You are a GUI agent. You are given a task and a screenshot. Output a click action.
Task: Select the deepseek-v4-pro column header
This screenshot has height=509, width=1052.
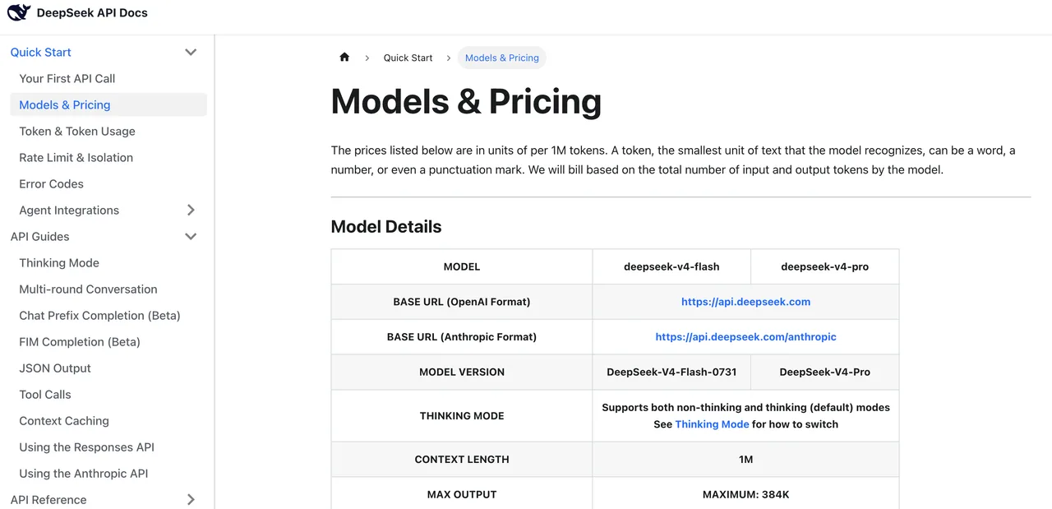(825, 266)
